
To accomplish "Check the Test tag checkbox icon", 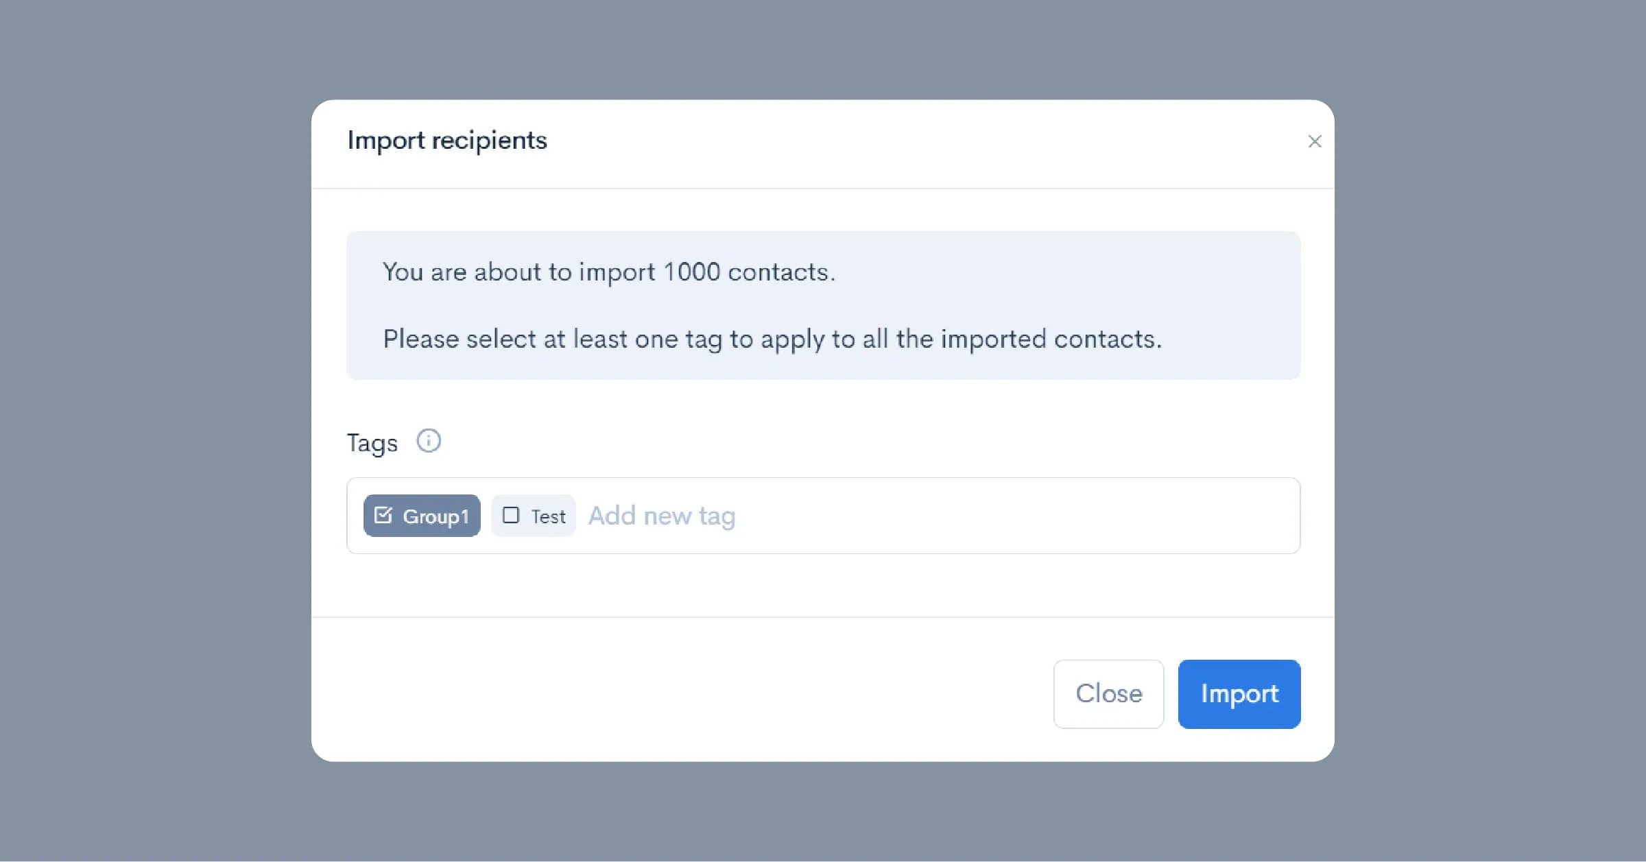I will tap(511, 515).
